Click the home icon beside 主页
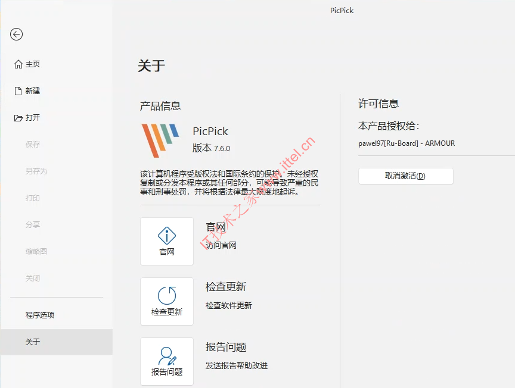The height and width of the screenshot is (388, 515). [18, 64]
